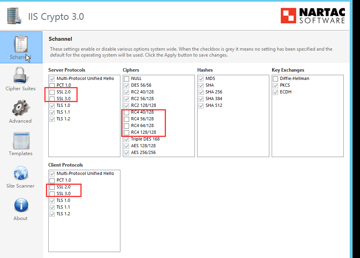360x258 pixels.
Task: Click the Server Protocols group heading
Action: [x=67, y=70]
